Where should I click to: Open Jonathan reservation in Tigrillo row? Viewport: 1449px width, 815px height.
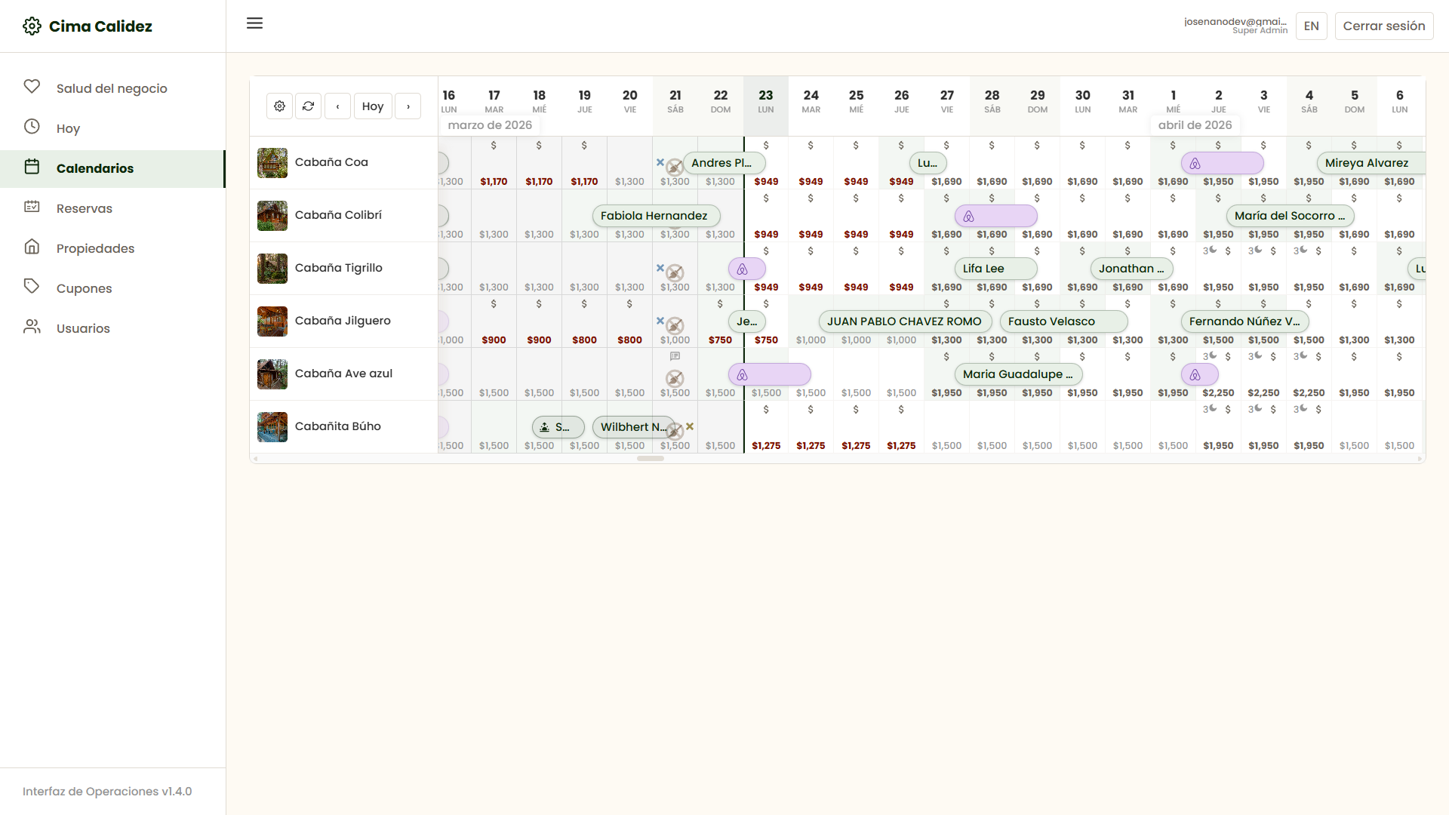pyautogui.click(x=1132, y=269)
